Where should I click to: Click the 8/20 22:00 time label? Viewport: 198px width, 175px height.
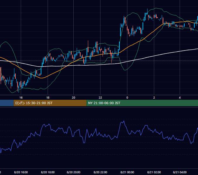100,172
